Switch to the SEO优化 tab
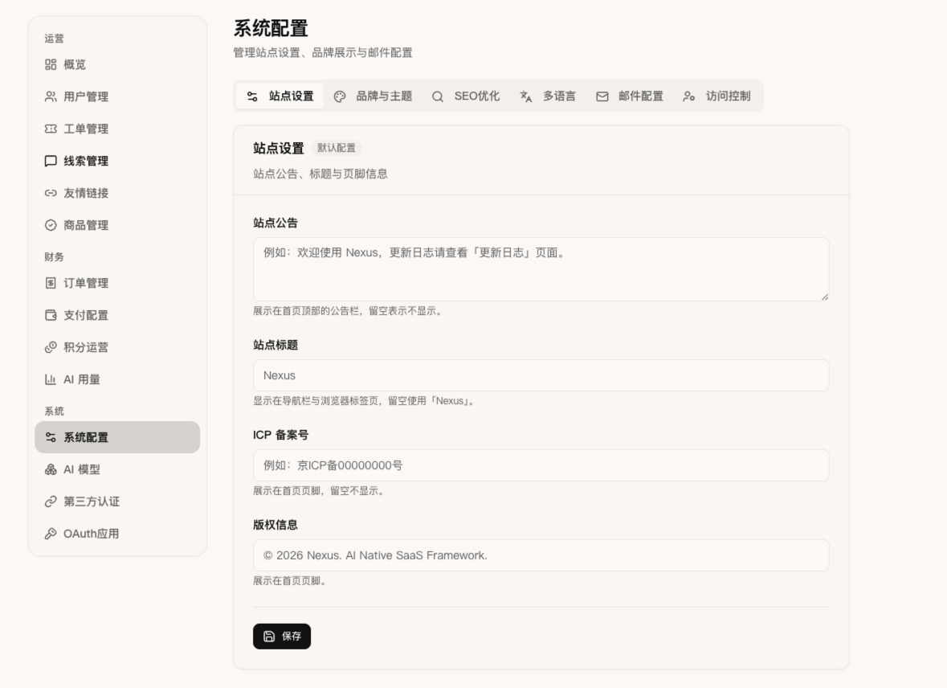This screenshot has height=688, width=947. pos(466,96)
